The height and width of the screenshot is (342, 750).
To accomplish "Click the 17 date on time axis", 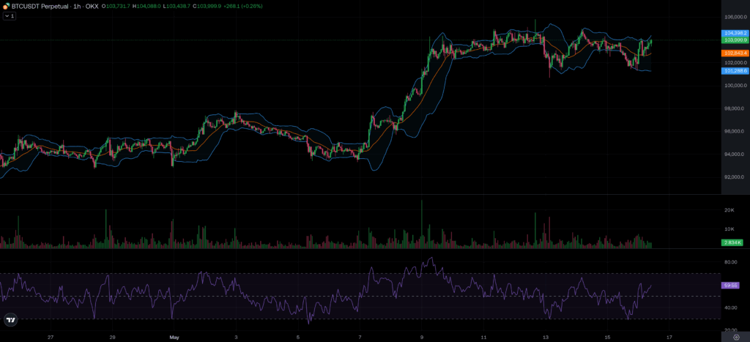I will [669, 338].
